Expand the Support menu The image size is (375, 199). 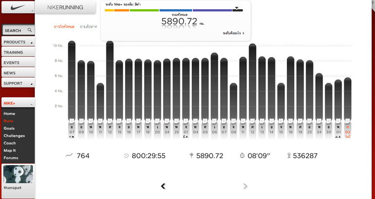(x=18, y=83)
